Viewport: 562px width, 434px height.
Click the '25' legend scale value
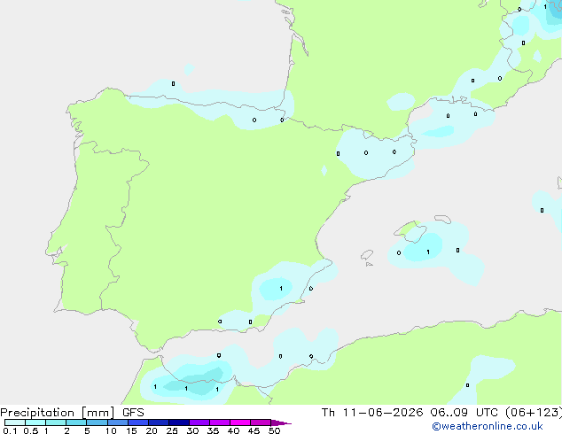[x=172, y=430]
